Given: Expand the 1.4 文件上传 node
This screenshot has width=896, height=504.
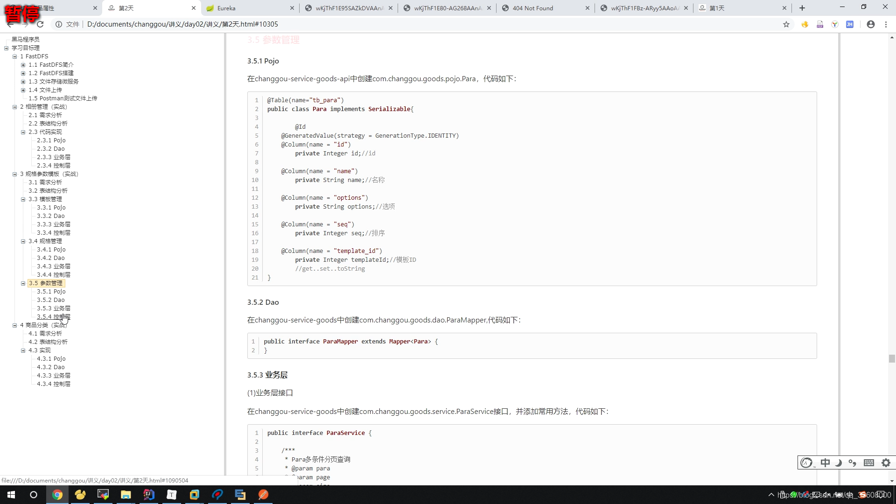Looking at the screenshot, I should [x=23, y=90].
